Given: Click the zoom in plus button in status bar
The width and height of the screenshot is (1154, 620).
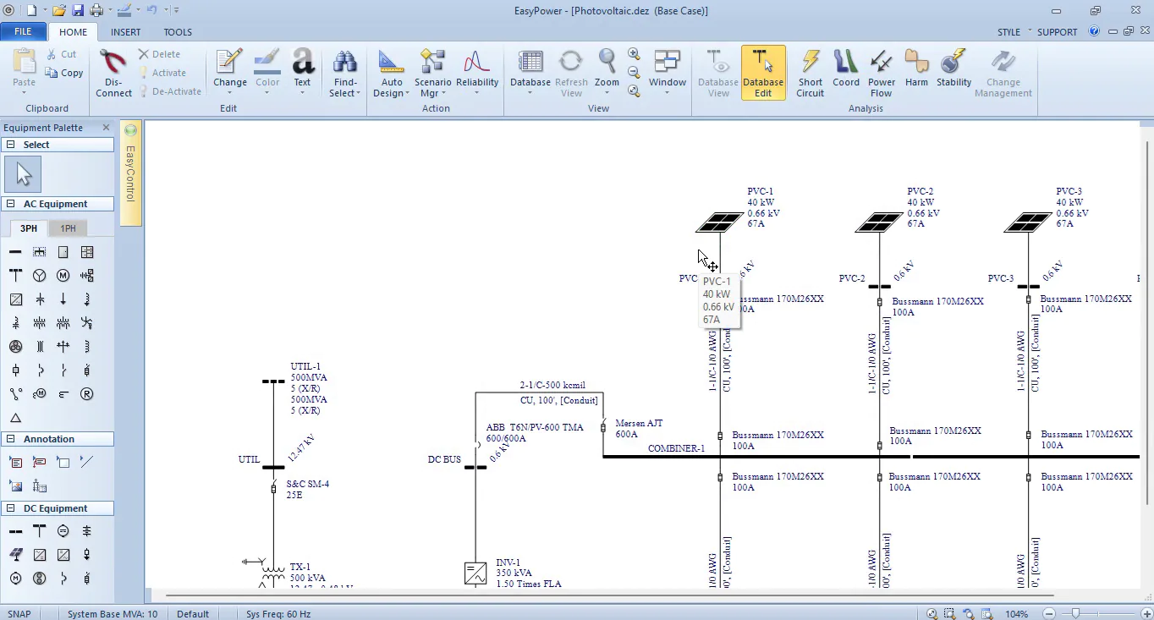Looking at the screenshot, I should [x=1146, y=614].
